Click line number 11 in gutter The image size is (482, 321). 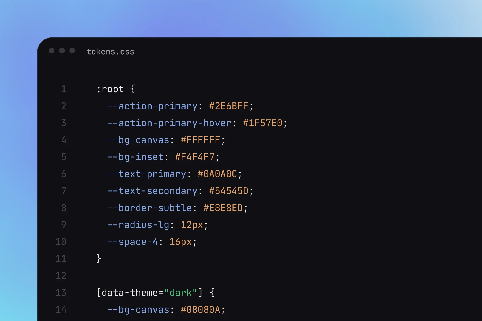tap(61, 259)
